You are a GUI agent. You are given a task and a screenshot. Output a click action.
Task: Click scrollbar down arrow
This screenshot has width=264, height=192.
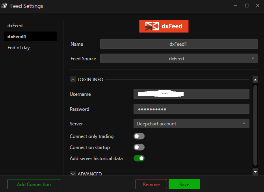255,172
